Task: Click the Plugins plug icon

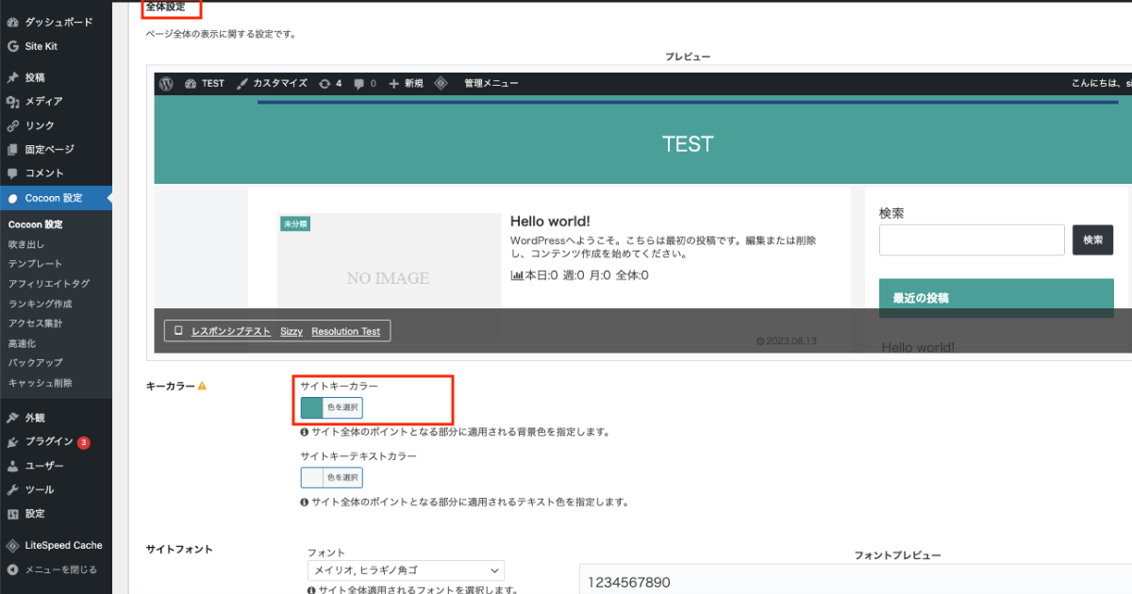Action: coord(12,441)
